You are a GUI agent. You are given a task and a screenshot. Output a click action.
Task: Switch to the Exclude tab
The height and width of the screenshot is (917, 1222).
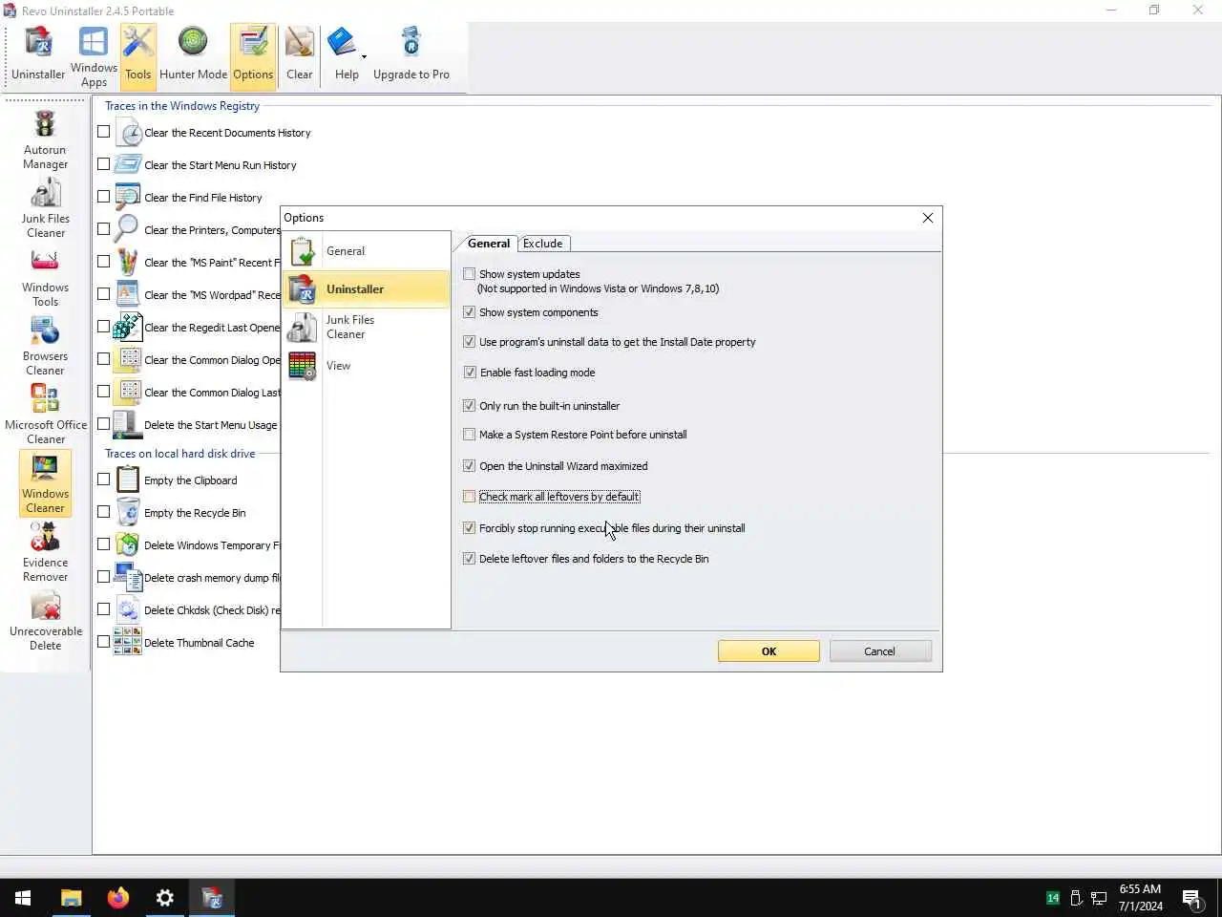543,244
